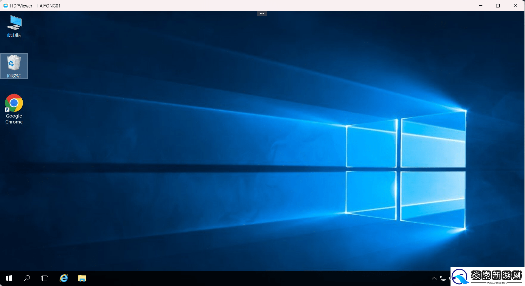
Task: Minimize the HDPViewer window
Action: pos(481,6)
